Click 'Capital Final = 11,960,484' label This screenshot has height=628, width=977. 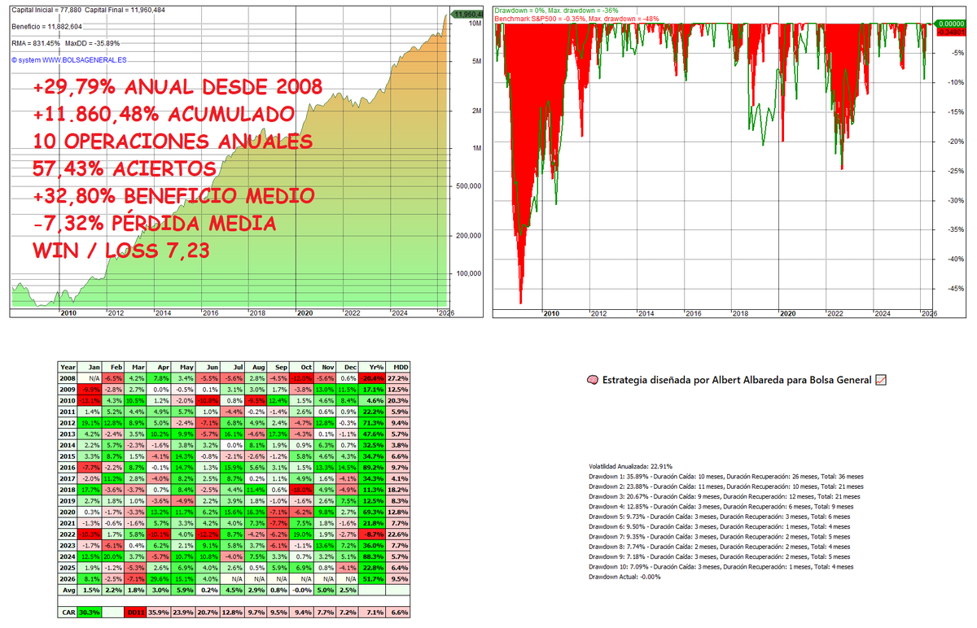click(126, 10)
